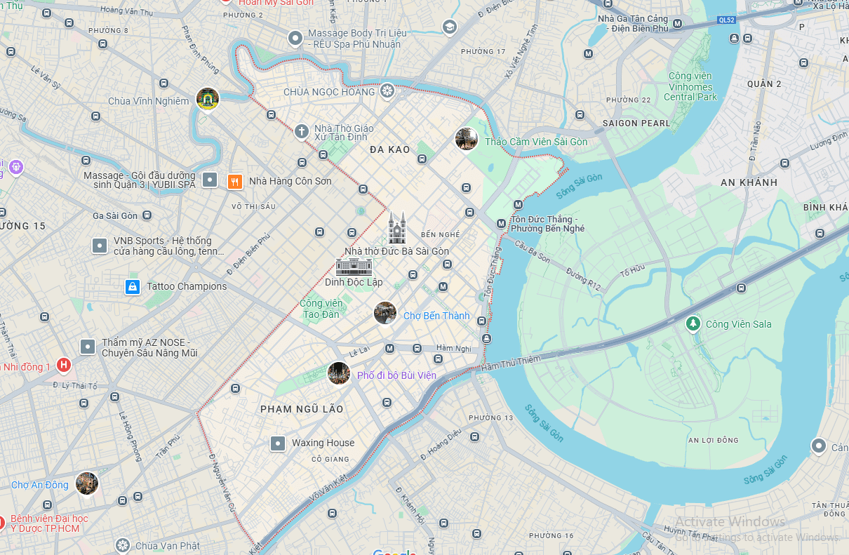Click the Công Viên Sala tree park icon
The height and width of the screenshot is (555, 849).
point(693,323)
